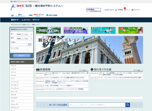Expand the country (国) dropdown
Screen dimensions: 152x111
(x=24, y=34)
